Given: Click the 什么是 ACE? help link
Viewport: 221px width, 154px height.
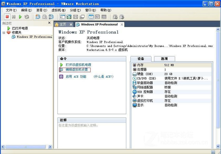Looking at the screenshot, I should 103,76.
